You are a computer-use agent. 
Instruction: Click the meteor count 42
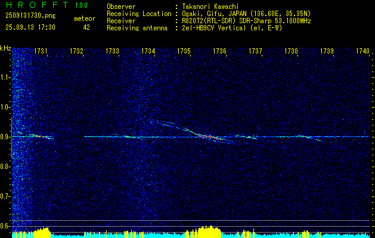(86, 27)
